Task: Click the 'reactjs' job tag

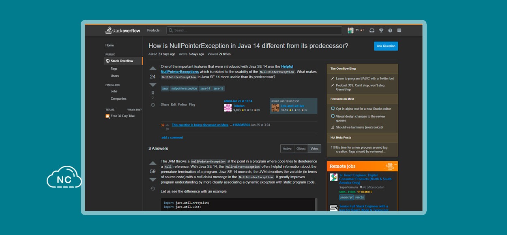Action: click(x=360, y=197)
